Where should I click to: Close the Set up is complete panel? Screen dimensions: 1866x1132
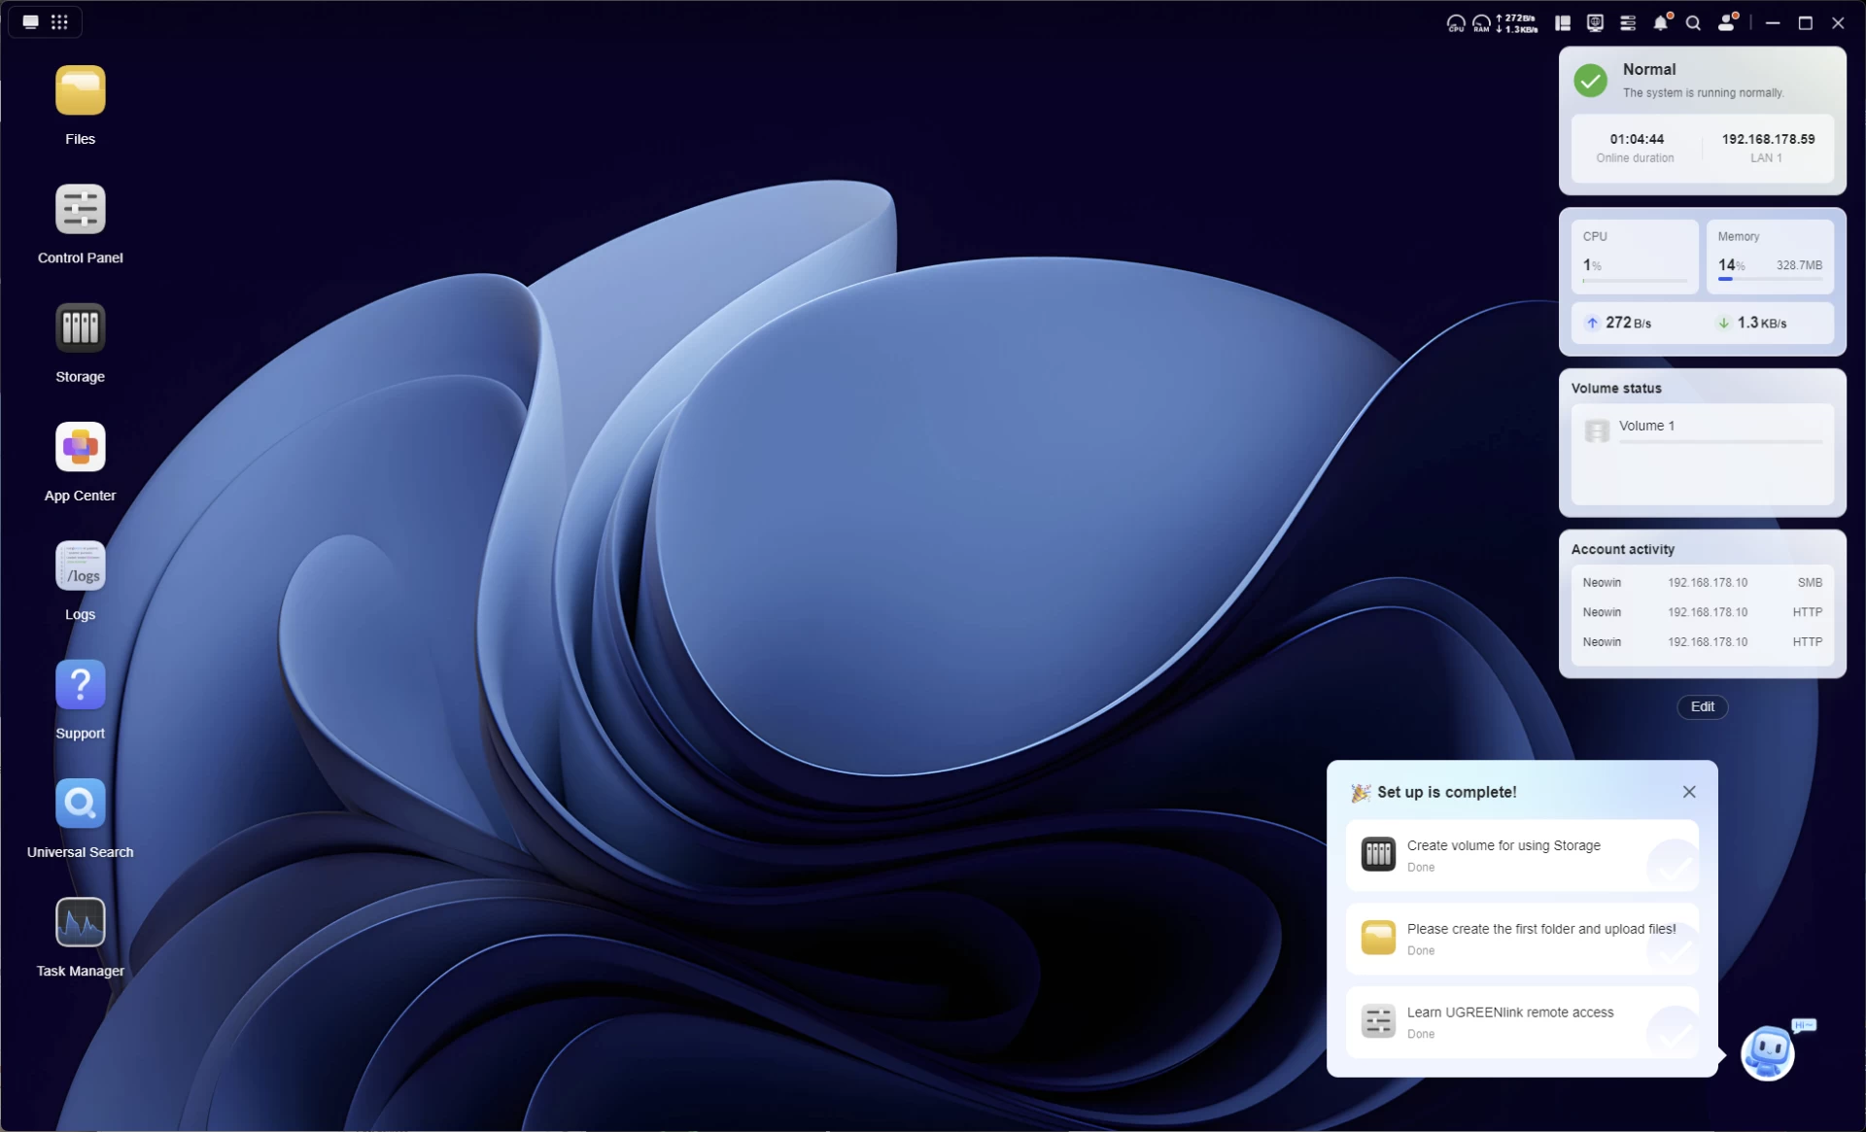pyautogui.click(x=1689, y=792)
